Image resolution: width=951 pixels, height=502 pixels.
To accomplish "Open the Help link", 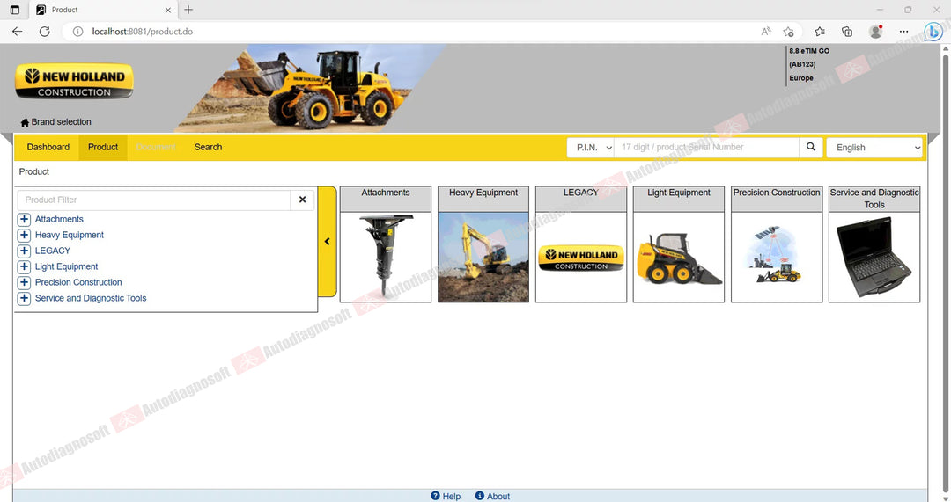I will 451,496.
